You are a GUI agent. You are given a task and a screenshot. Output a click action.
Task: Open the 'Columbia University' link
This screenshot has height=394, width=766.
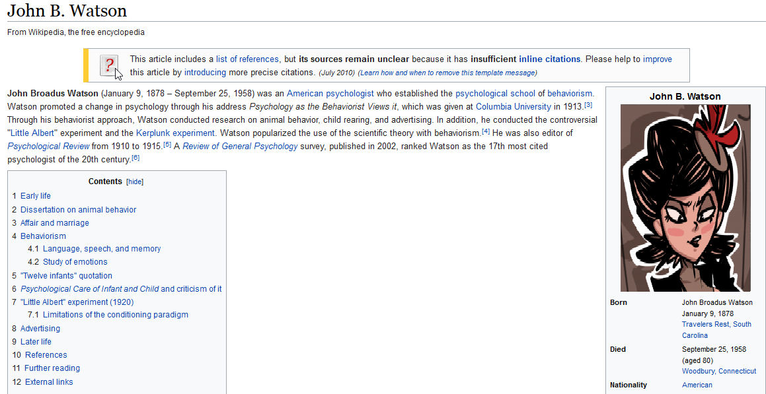coord(514,107)
